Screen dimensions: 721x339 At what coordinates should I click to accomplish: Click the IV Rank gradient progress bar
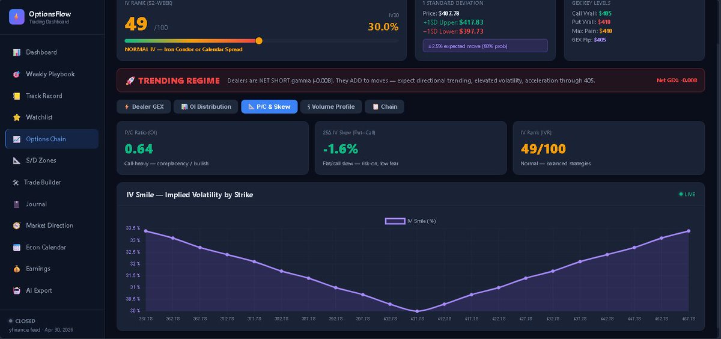pos(261,41)
